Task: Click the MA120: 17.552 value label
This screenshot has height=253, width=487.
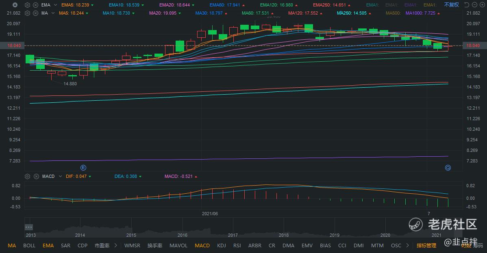Action: tap(303, 13)
